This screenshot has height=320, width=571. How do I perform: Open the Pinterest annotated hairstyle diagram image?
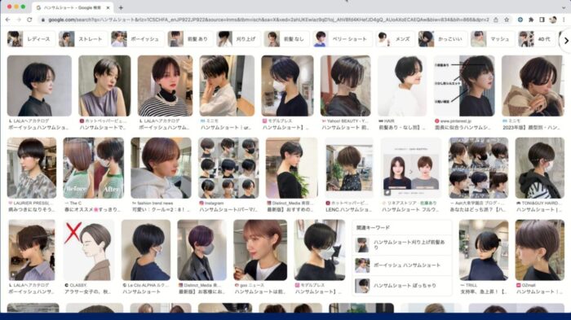[x=464, y=85]
